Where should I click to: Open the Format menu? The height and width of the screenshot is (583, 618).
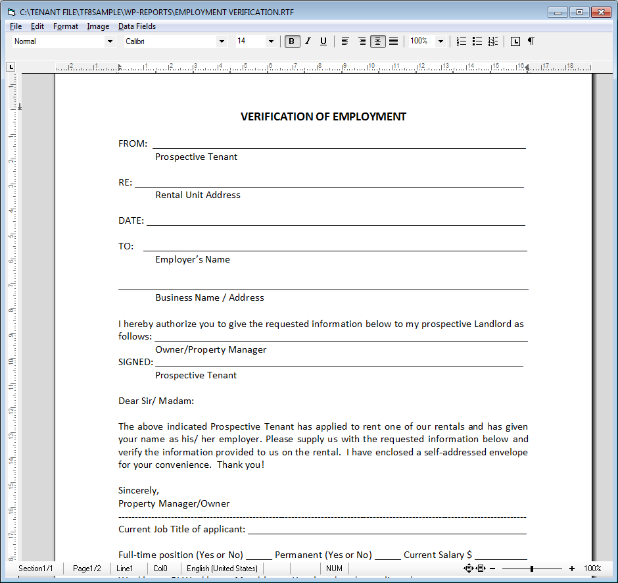[66, 26]
